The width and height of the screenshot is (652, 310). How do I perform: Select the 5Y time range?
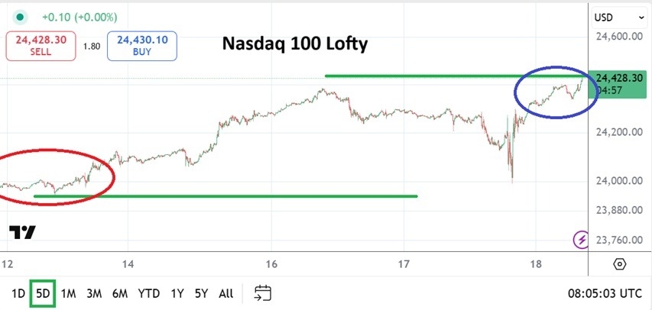[200, 293]
